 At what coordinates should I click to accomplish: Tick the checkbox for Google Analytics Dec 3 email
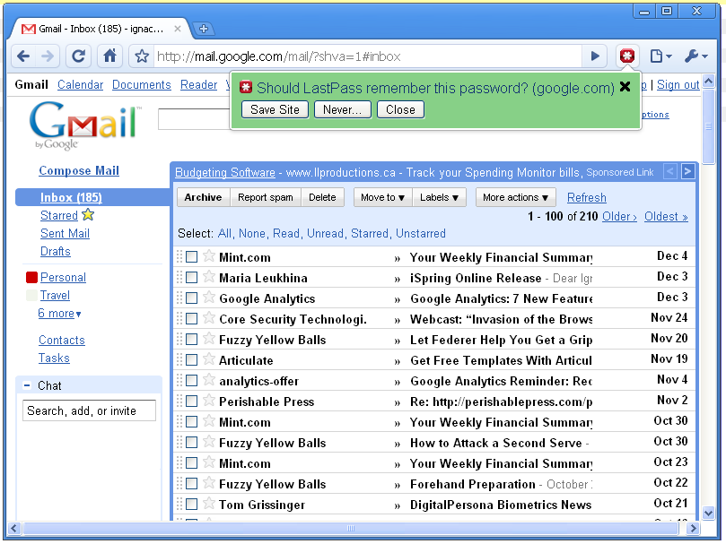192,298
